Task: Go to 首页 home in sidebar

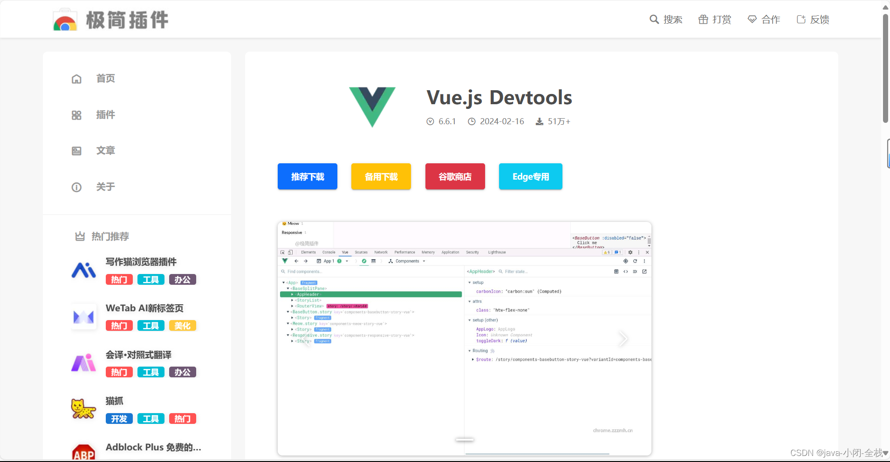Action: tap(106, 79)
